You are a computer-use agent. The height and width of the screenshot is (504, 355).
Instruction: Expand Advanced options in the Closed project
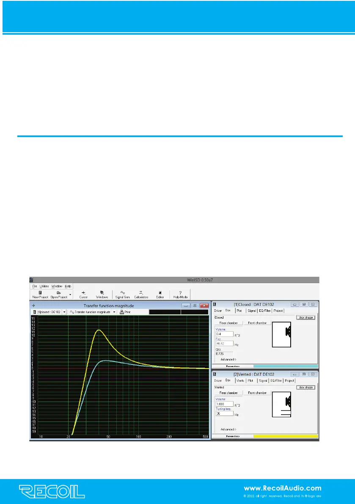pos(228,360)
